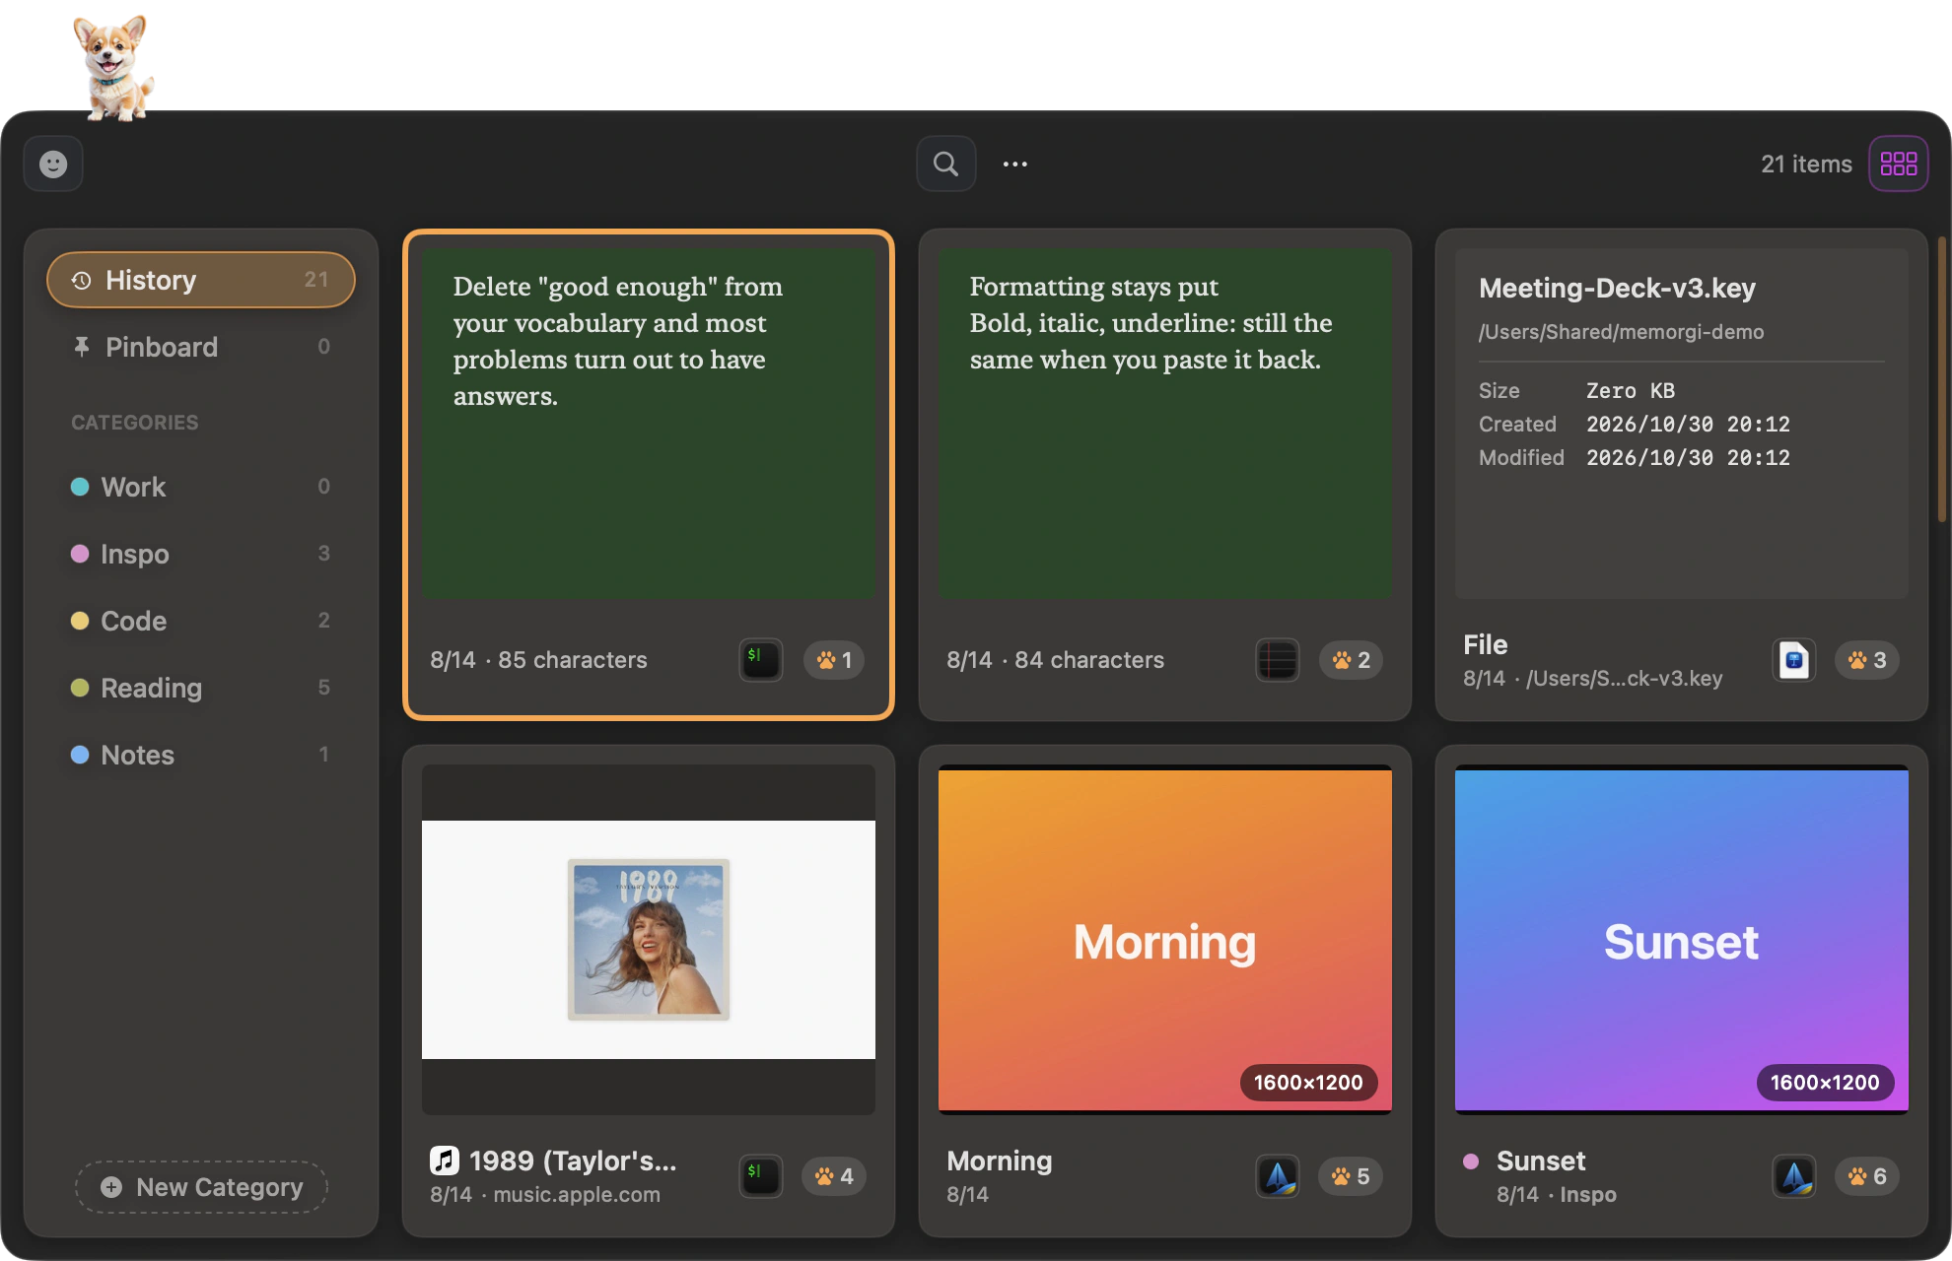Select the 'Delete good enough' text clip

pos(649,424)
